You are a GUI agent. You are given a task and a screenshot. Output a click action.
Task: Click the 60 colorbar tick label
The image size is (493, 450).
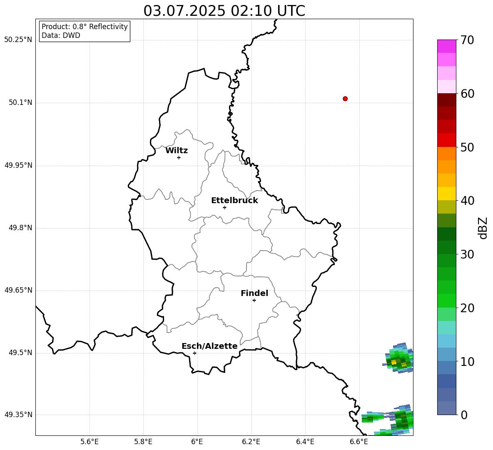(x=467, y=94)
